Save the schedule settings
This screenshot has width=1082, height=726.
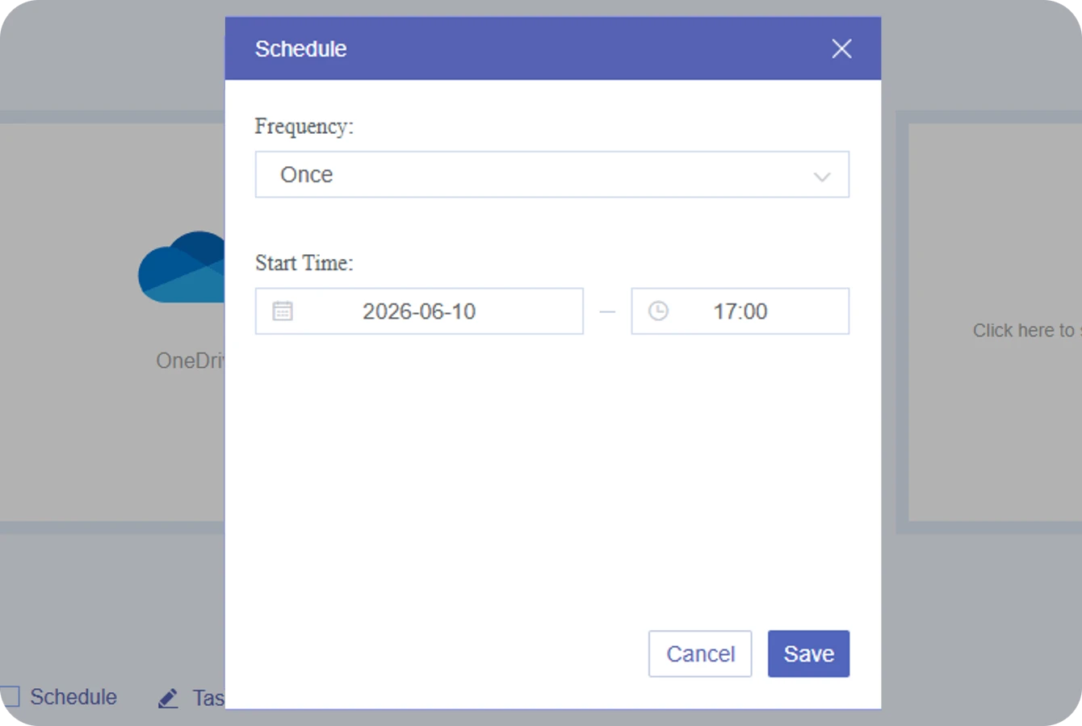tap(808, 653)
